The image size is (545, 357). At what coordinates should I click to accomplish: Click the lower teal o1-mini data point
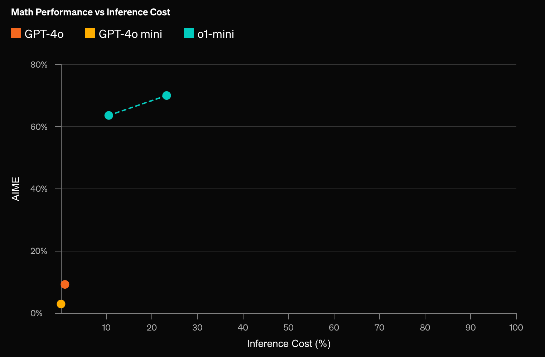click(109, 115)
